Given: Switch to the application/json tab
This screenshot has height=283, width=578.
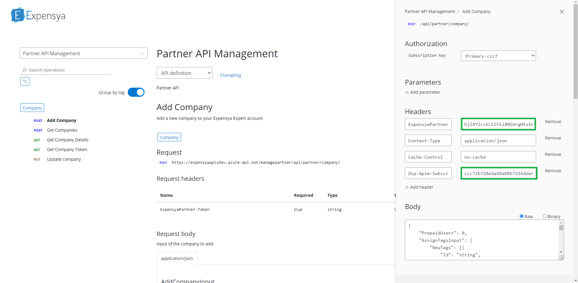Looking at the screenshot, I should coord(177,258).
